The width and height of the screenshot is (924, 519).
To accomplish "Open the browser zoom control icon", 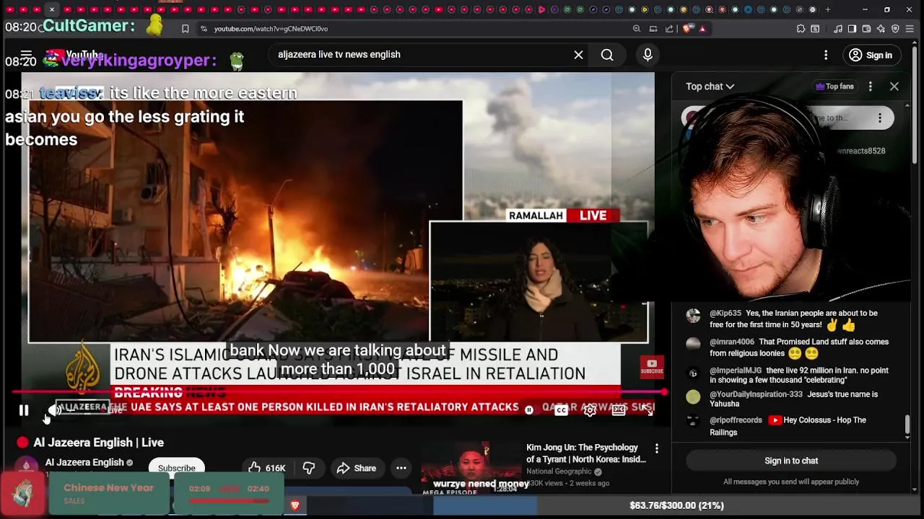I will click(x=636, y=29).
